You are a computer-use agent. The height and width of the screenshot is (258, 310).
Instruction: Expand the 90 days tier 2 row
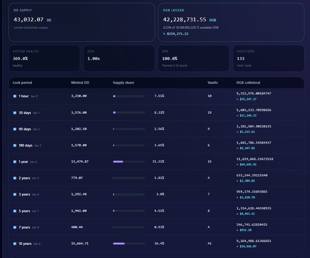pyautogui.click(x=15, y=129)
